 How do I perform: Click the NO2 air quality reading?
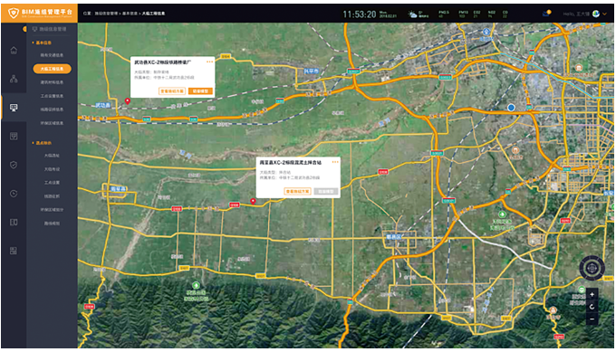[492, 14]
